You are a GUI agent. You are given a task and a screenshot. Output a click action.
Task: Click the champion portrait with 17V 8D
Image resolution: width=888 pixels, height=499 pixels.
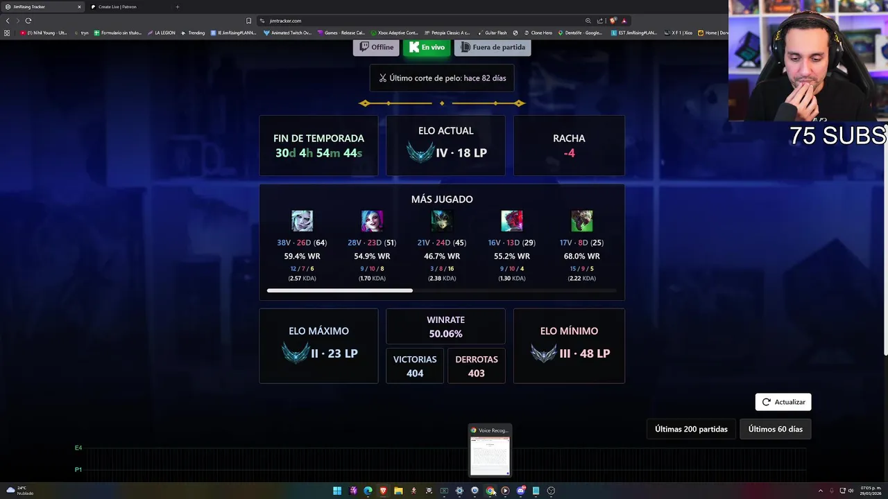tap(581, 221)
